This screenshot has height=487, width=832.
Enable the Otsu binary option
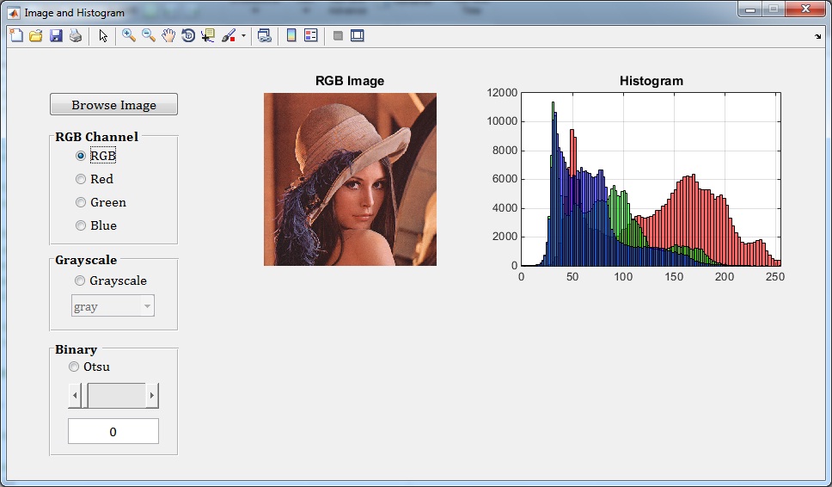pos(74,367)
